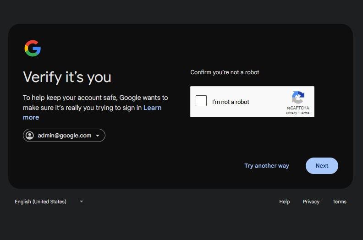Check the "I'm not a robot" checkbox
The width and height of the screenshot is (363, 240).
[x=201, y=101]
